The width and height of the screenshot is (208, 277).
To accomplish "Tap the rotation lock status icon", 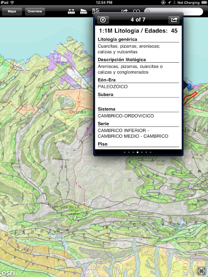I will point(163,3).
